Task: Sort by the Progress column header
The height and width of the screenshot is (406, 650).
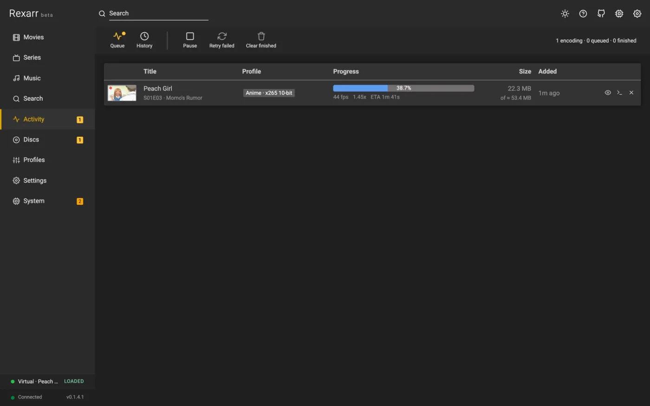Action: pos(346,71)
